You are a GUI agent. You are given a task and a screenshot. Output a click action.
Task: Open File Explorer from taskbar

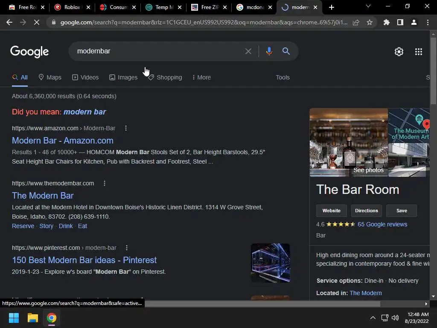(x=32, y=318)
